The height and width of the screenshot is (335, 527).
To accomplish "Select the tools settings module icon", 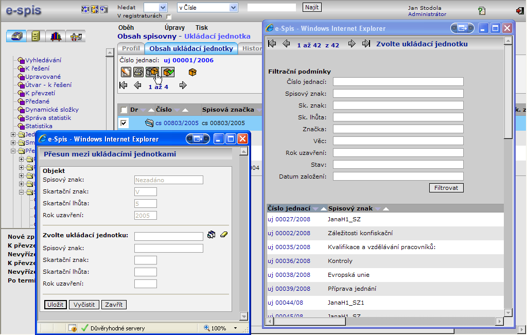I will [x=76, y=36].
